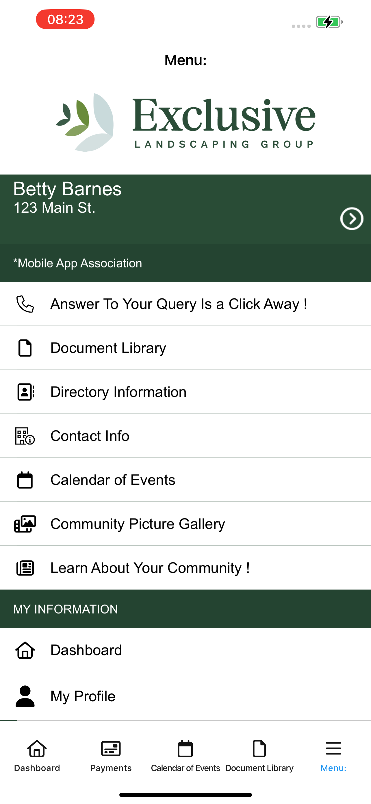
Task: Select Contact Info in the menu
Action: click(x=186, y=436)
